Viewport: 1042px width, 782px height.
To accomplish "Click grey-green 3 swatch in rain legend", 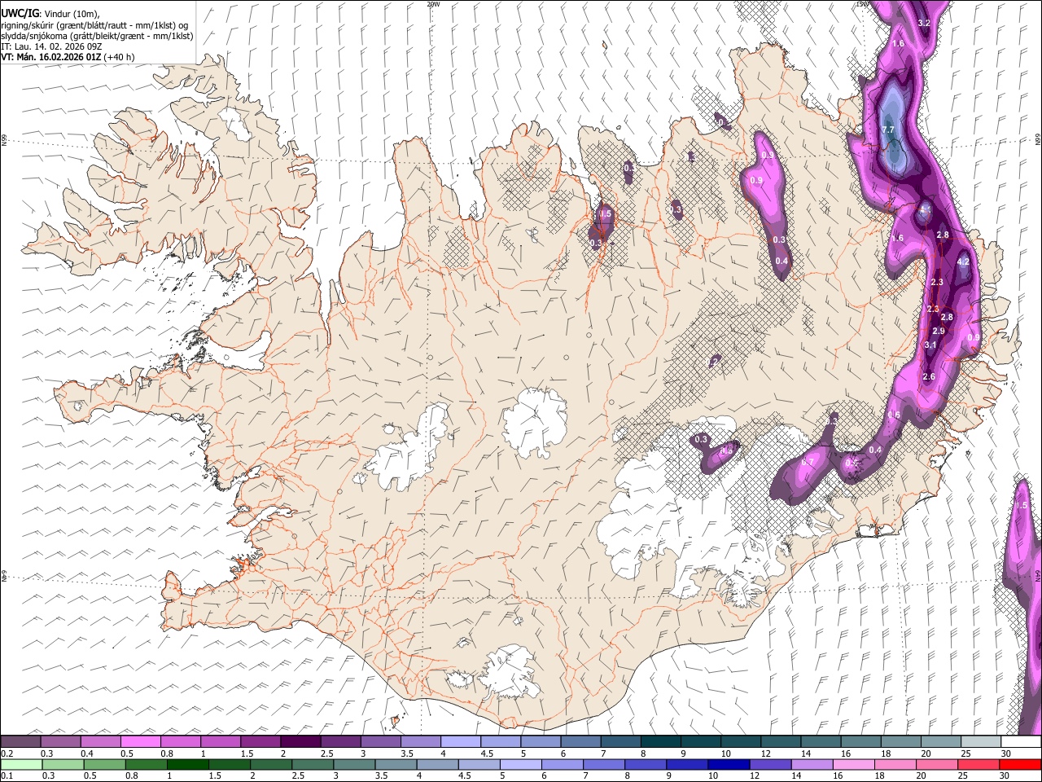I will tap(355, 764).
